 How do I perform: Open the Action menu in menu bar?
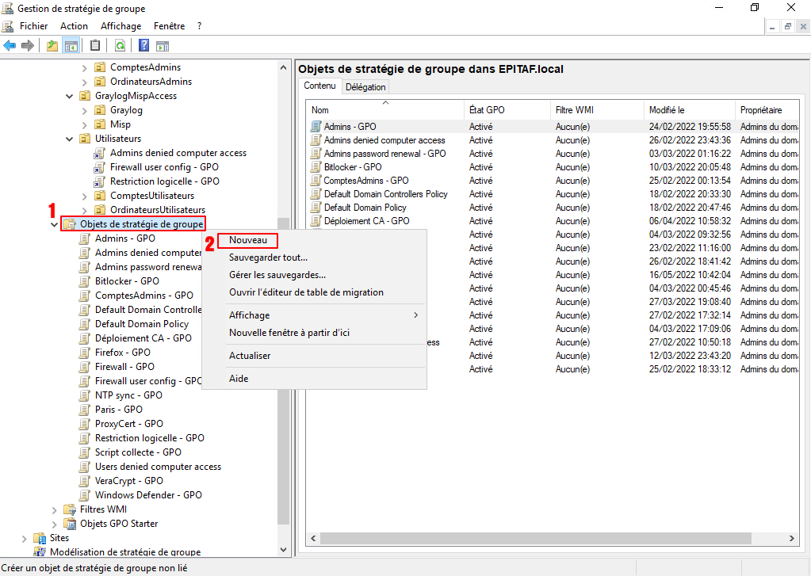click(x=74, y=26)
